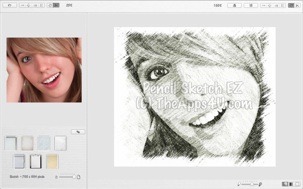
Task: Choose the aged beige paper texture
Action: [x=27, y=143]
